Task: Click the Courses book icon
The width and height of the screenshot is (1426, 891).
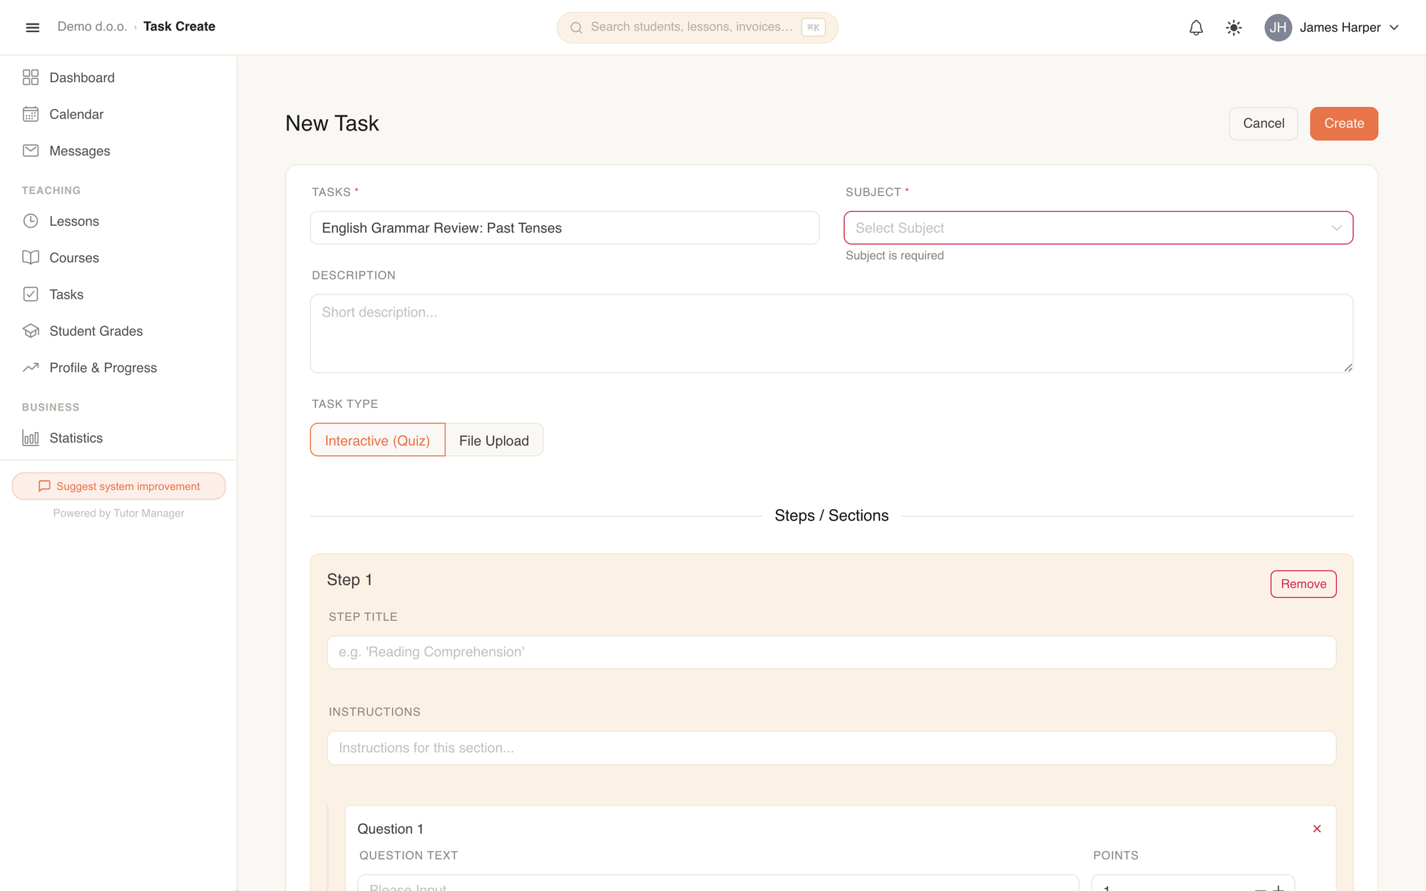Action: point(31,258)
